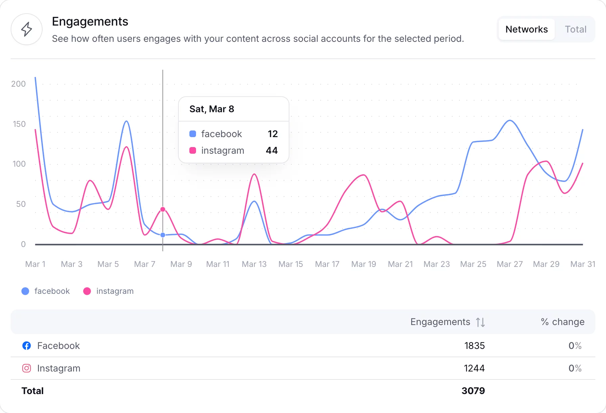Click the Instagram logo in the table
This screenshot has width=606, height=413.
pos(27,368)
